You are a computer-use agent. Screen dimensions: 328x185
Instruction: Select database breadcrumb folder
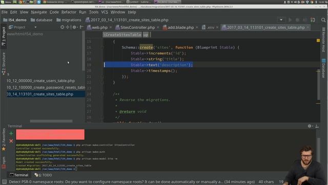(42, 20)
